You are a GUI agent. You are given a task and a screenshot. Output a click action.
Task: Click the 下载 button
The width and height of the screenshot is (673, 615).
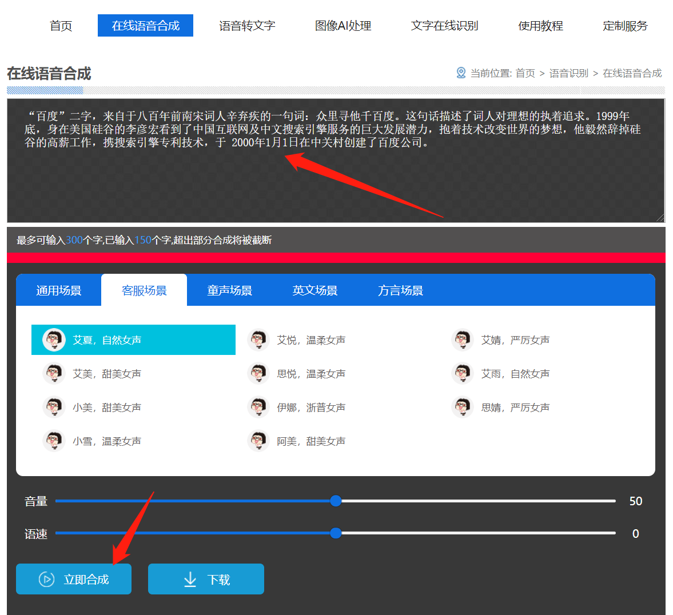tap(206, 579)
